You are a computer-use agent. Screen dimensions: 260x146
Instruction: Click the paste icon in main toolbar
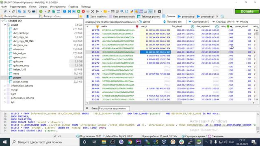(x=24, y=11)
